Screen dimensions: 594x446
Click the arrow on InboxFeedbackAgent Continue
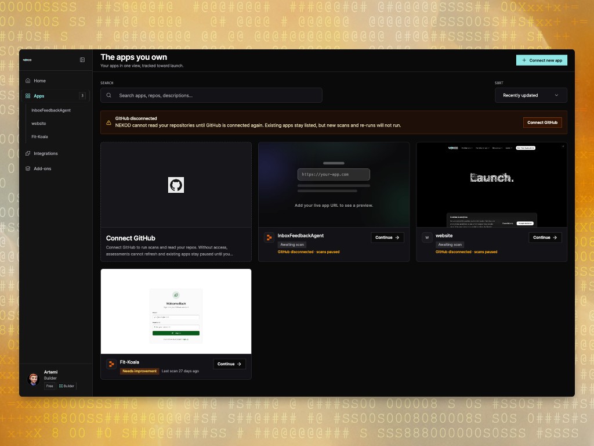click(x=397, y=238)
